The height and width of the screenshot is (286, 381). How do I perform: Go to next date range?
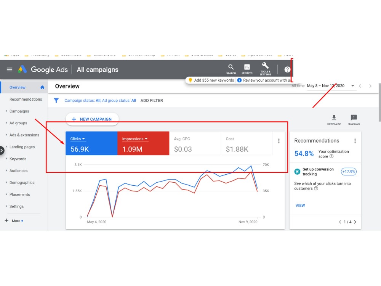click(x=370, y=86)
